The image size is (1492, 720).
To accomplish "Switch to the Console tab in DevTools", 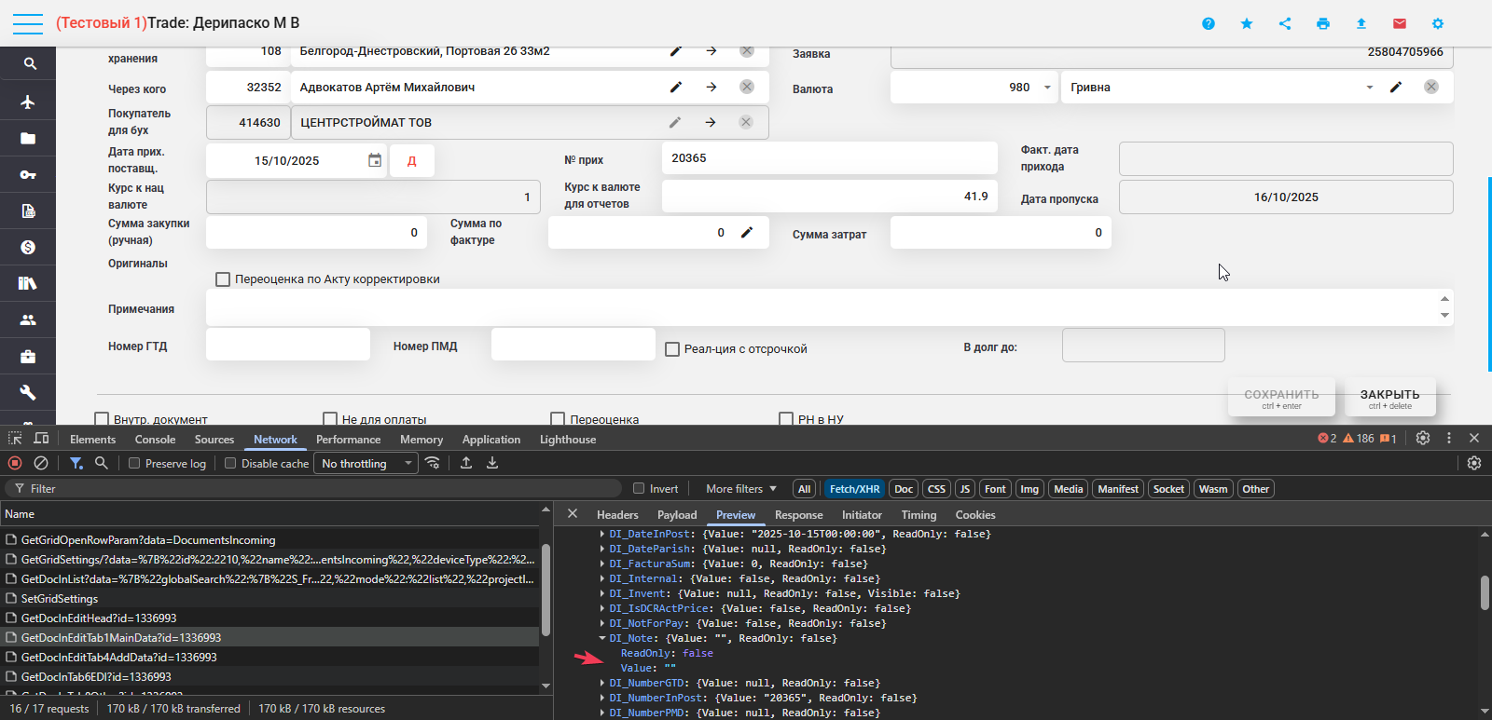I will (155, 440).
